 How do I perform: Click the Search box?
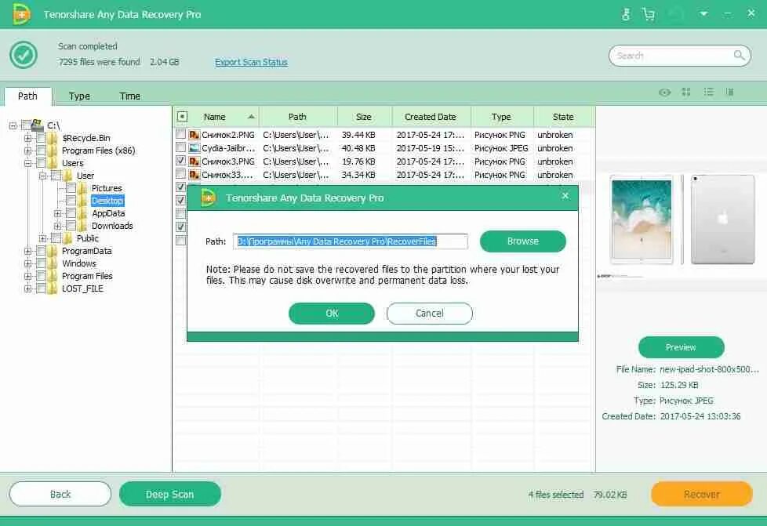(x=679, y=56)
